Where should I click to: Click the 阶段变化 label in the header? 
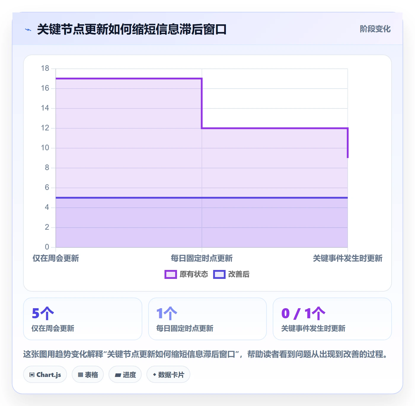(375, 29)
